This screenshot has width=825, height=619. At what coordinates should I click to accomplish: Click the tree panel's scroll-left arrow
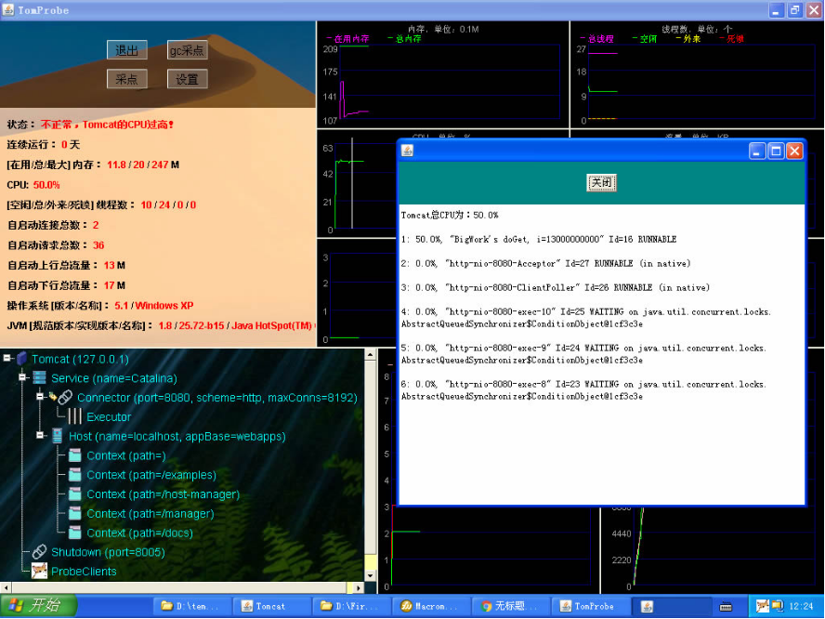pos(6,587)
